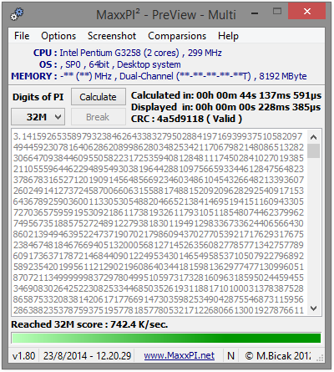Click the N indicator in status bar
The height and width of the screenshot is (372, 334).
click(230, 356)
